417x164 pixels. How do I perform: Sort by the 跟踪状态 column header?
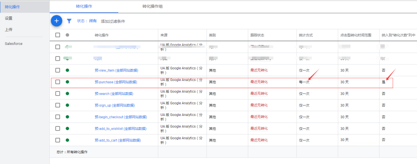(x=257, y=35)
